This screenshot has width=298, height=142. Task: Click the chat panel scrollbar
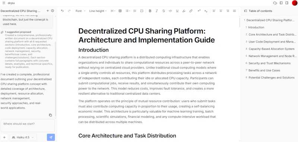click(56, 79)
